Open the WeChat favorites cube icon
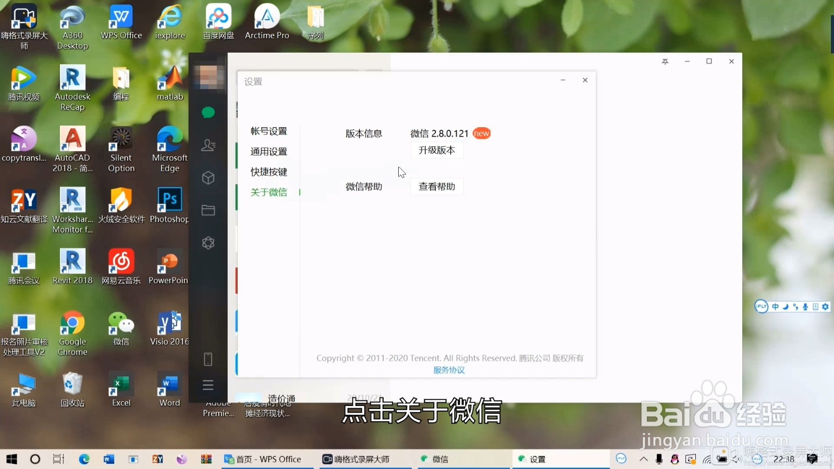The image size is (834, 469). coord(208,178)
